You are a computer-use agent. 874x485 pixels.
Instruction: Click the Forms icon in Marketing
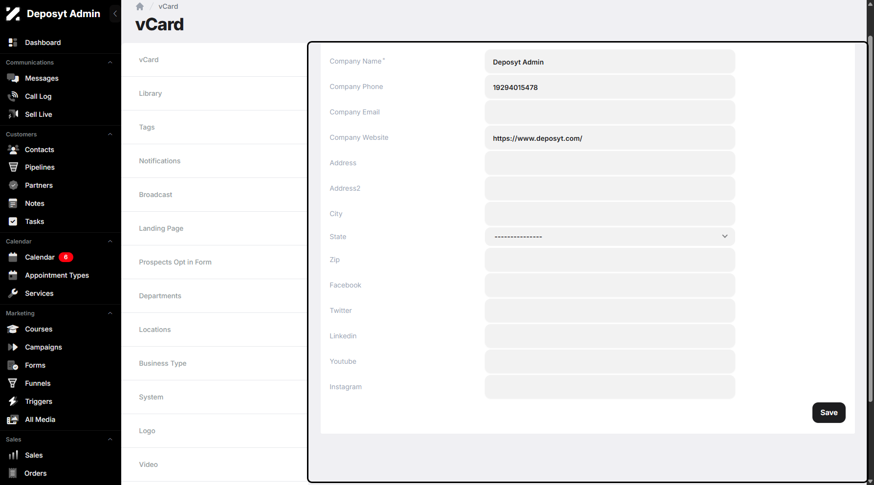[13, 365]
